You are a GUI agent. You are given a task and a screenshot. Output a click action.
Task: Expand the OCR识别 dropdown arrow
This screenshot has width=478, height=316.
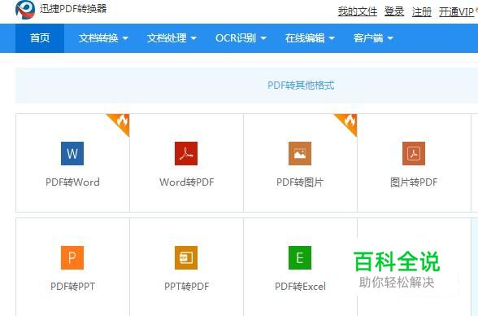pyautogui.click(x=263, y=38)
